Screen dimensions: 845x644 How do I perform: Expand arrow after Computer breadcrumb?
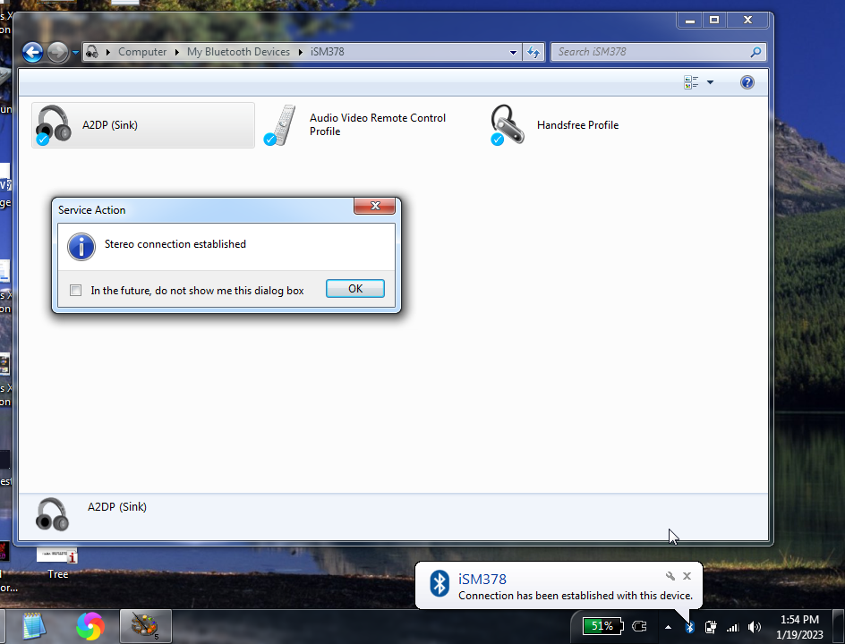[x=176, y=52]
